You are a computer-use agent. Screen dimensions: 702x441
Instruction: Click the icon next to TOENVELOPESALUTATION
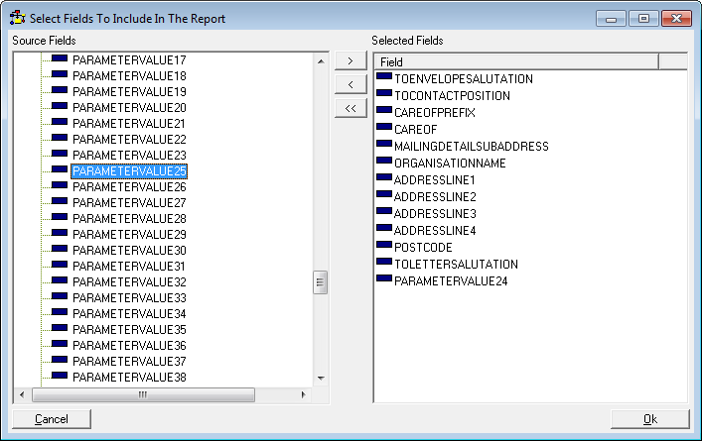tap(384, 76)
